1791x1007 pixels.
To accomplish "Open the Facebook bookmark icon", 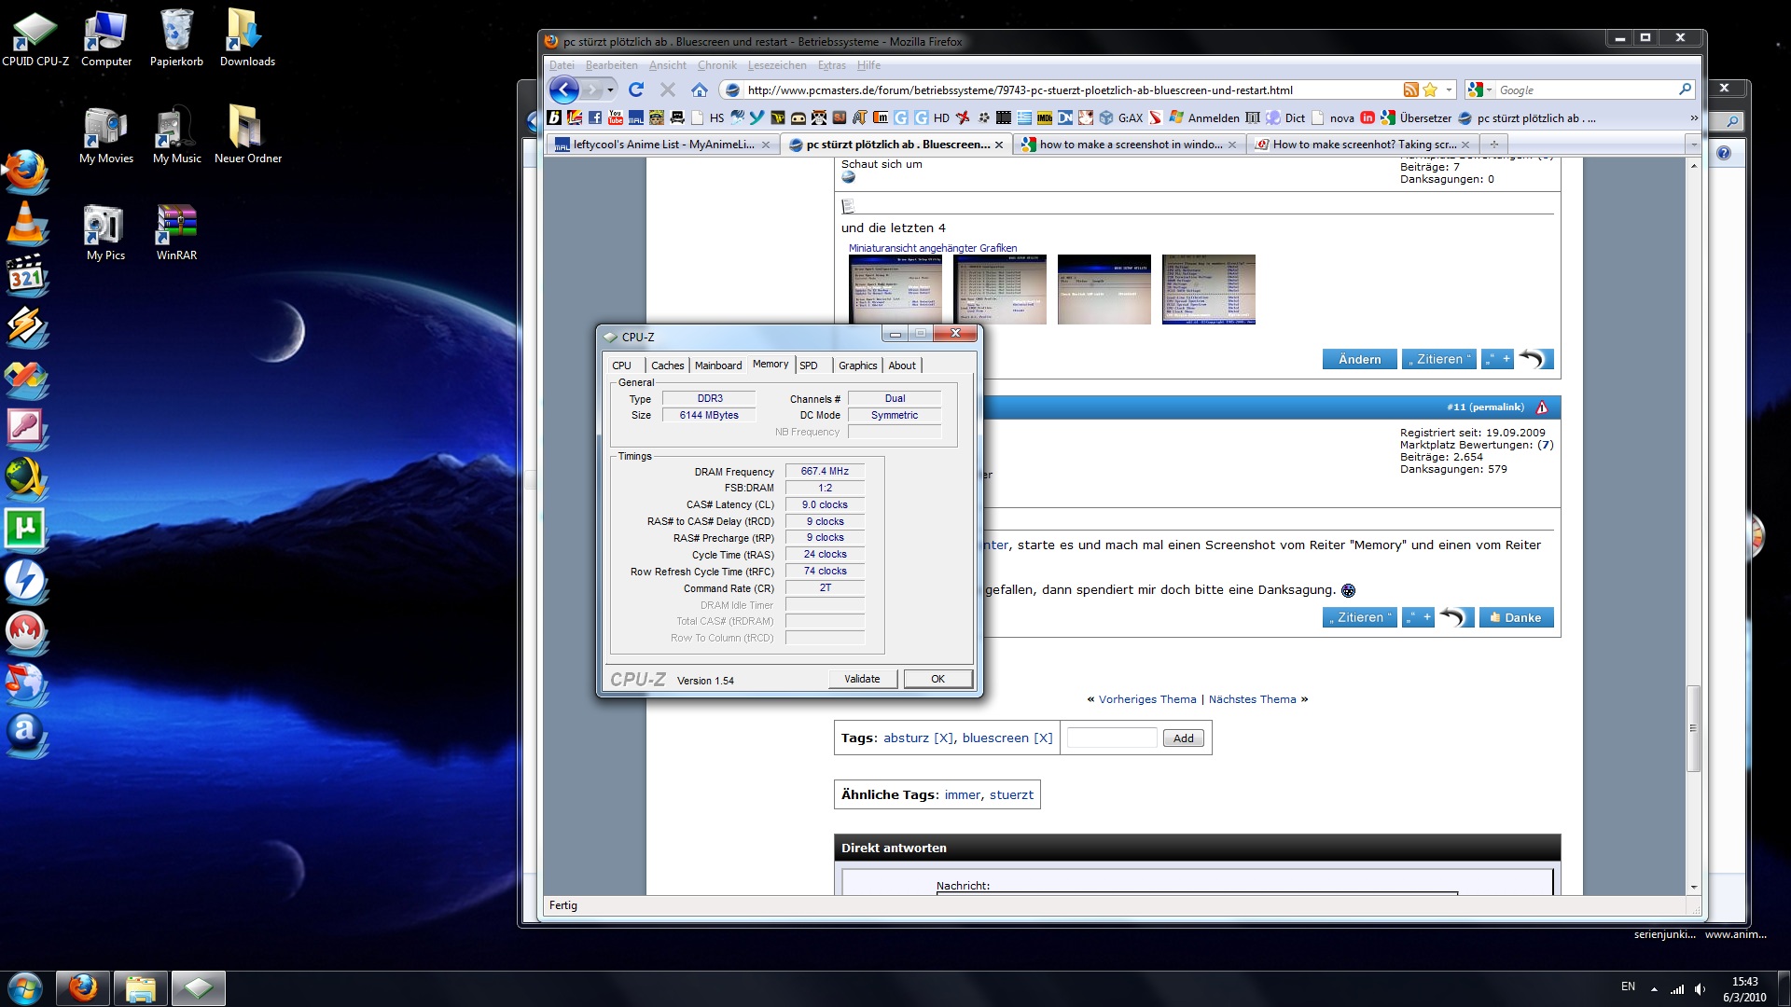I will point(595,117).
